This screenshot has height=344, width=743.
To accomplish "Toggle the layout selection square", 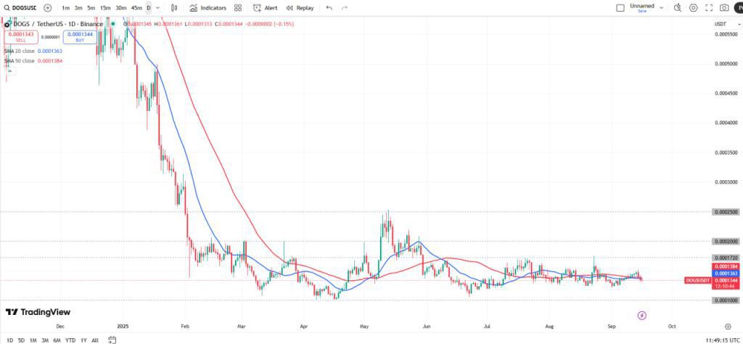I will (x=620, y=8).
